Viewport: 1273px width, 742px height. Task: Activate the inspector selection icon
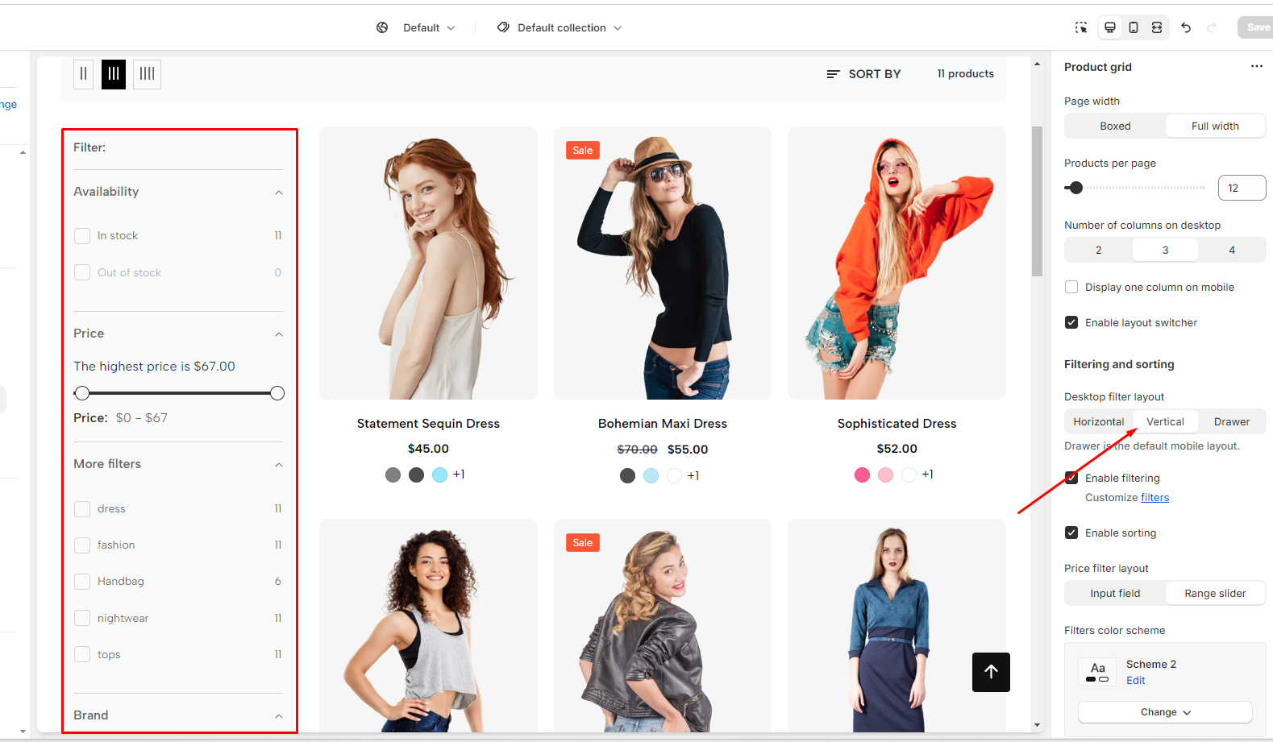(x=1081, y=27)
